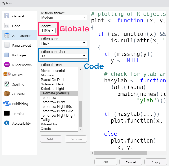The width and height of the screenshot is (169, 166).
Task: Select Textmate (default) theme
Action: [x=59, y=93]
